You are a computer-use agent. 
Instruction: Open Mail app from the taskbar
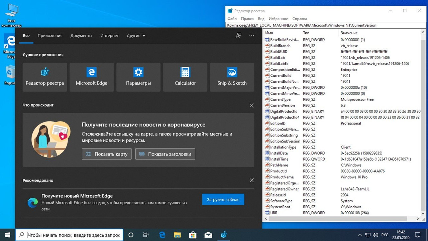(x=208, y=235)
